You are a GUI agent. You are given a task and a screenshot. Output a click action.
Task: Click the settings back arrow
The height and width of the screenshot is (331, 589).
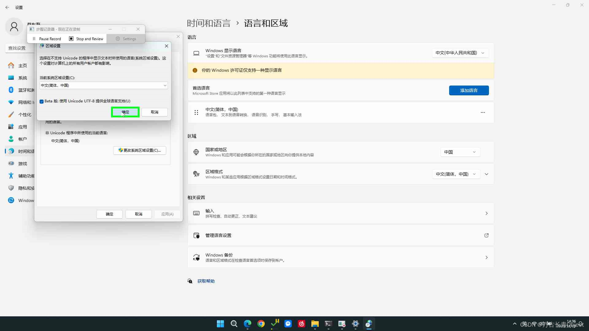[x=7, y=7]
